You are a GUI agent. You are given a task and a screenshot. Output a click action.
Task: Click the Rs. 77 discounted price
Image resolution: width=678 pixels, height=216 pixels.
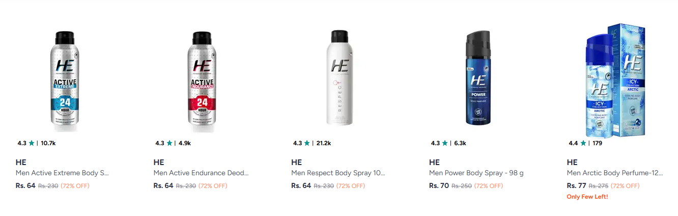click(x=577, y=185)
